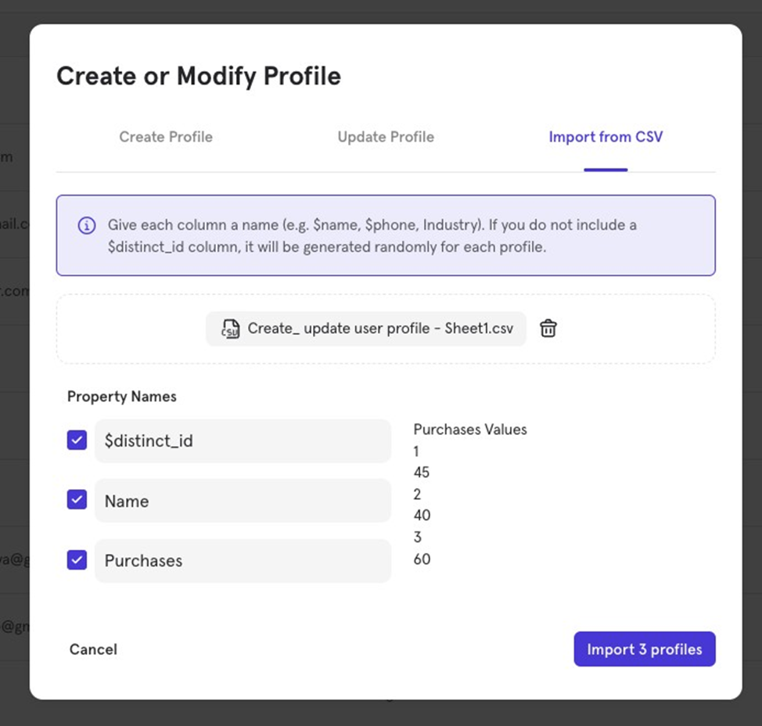
Task: Switch to the Create Profile tab
Action: pos(166,137)
